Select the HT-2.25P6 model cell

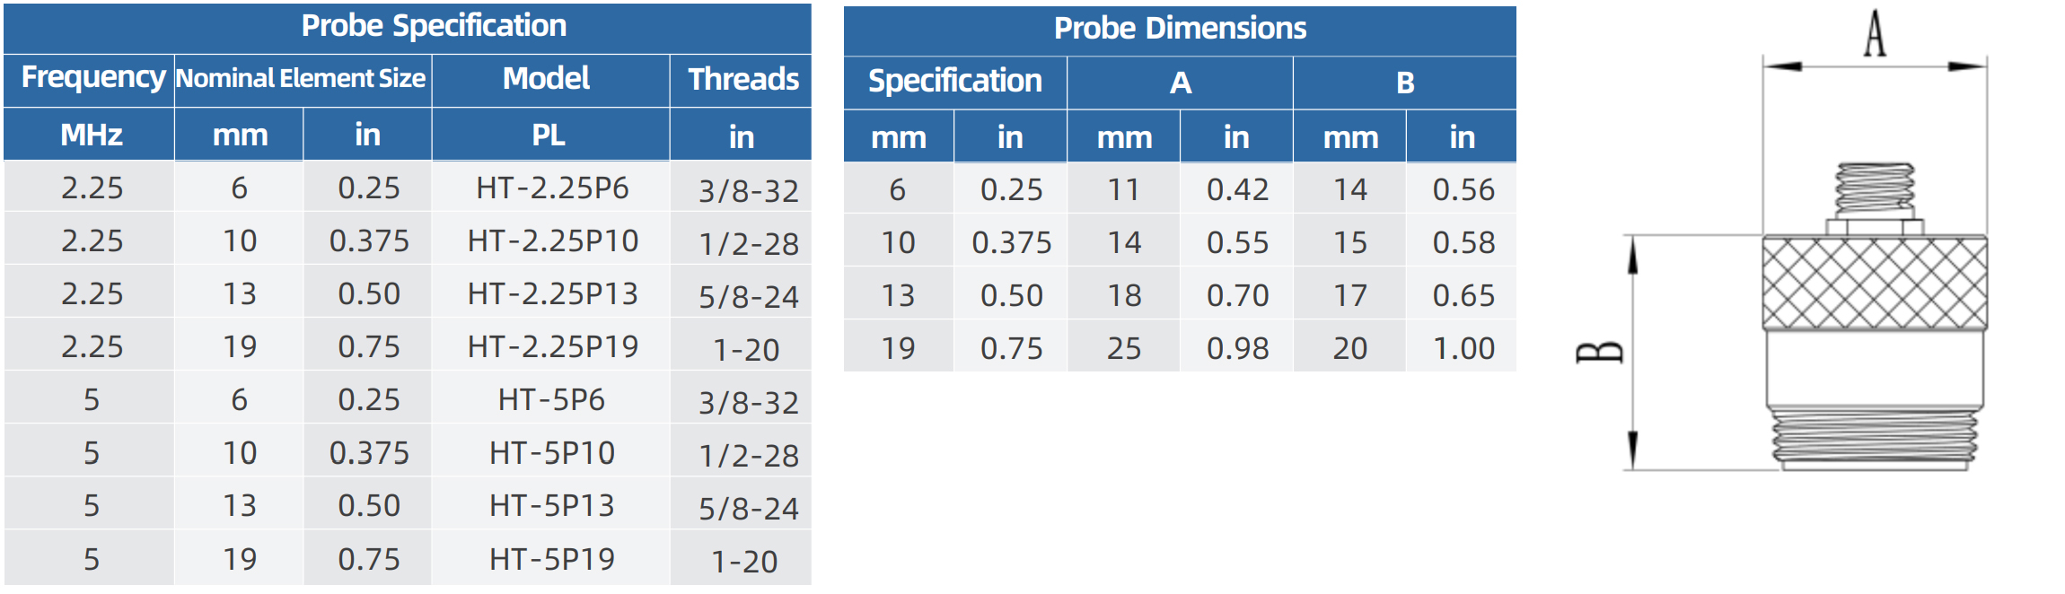pos(552,188)
